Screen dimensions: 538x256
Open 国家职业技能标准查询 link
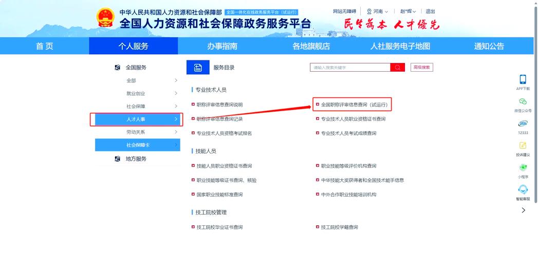[219, 195]
